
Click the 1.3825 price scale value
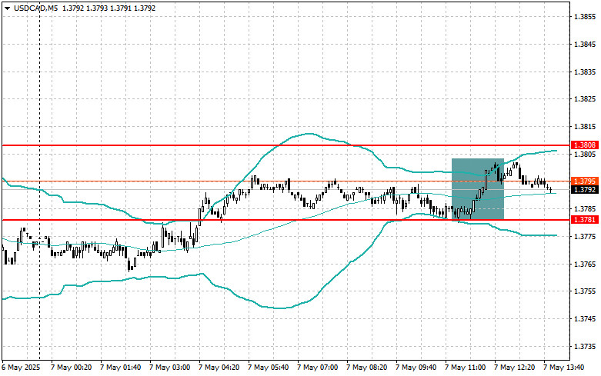coord(585,99)
